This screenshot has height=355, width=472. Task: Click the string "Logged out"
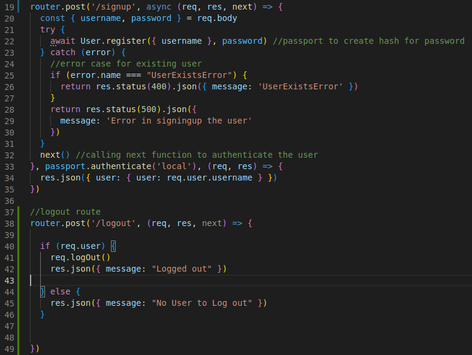182,269
